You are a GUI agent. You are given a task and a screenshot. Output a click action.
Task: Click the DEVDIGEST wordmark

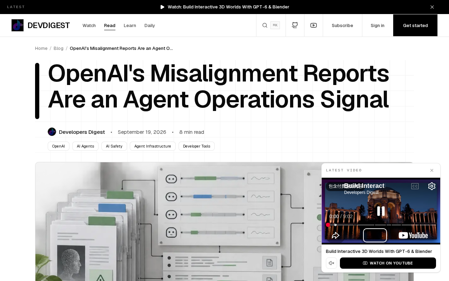coord(49,25)
